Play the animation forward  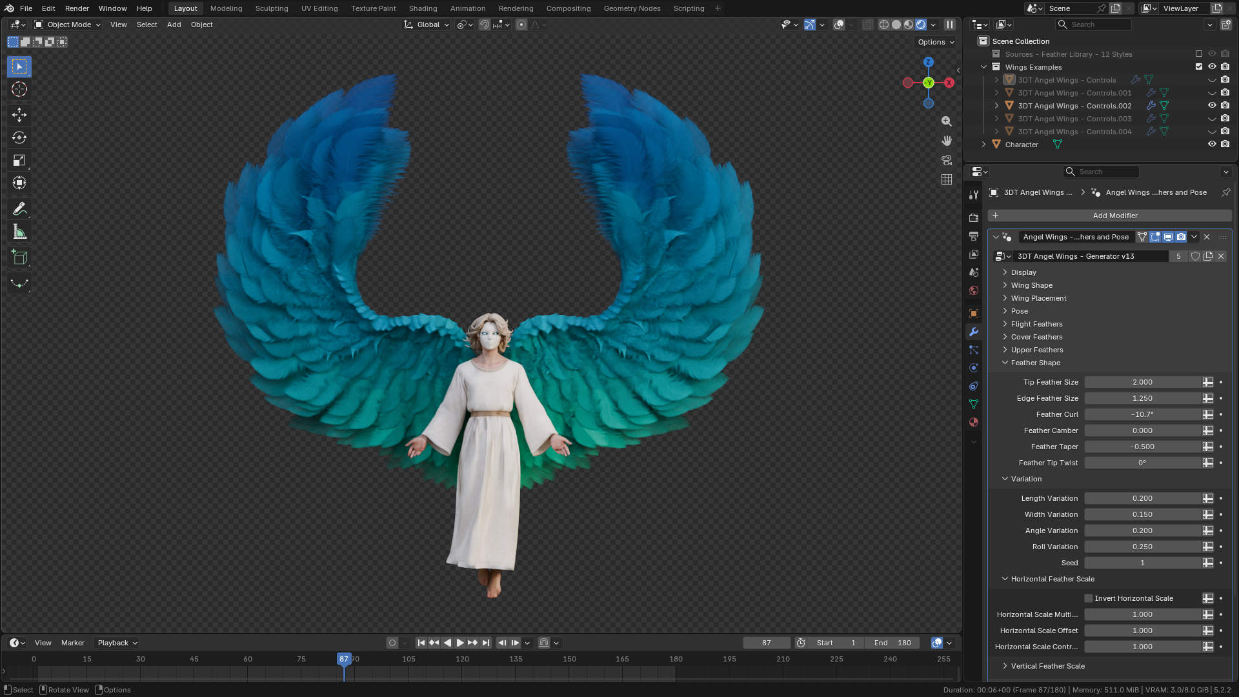click(x=460, y=643)
